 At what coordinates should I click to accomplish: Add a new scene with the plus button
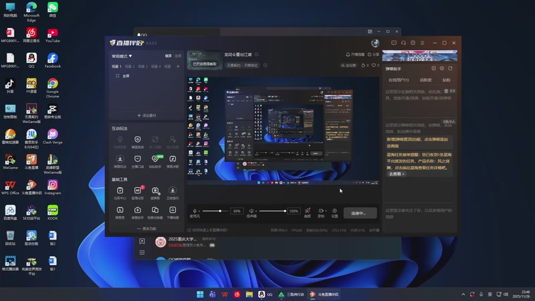pos(178,66)
